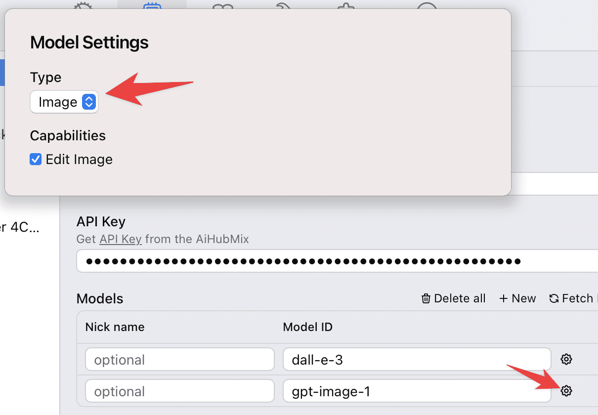Select the circle icon at toolbar's right end

[427, 5]
